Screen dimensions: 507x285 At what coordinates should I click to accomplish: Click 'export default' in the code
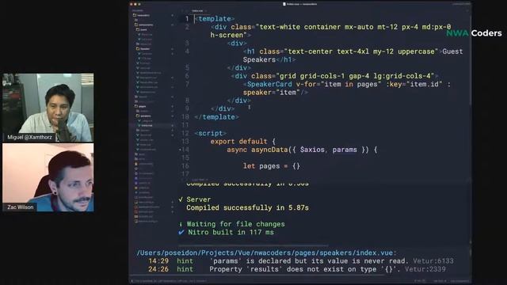(x=239, y=142)
